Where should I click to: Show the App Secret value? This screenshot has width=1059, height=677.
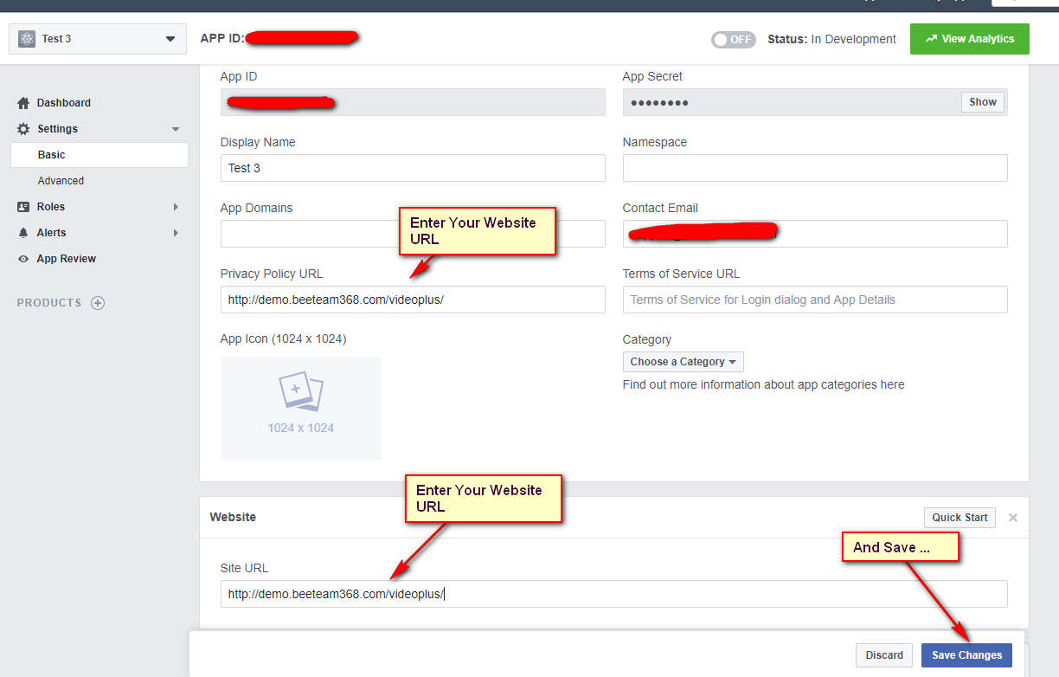coord(982,102)
